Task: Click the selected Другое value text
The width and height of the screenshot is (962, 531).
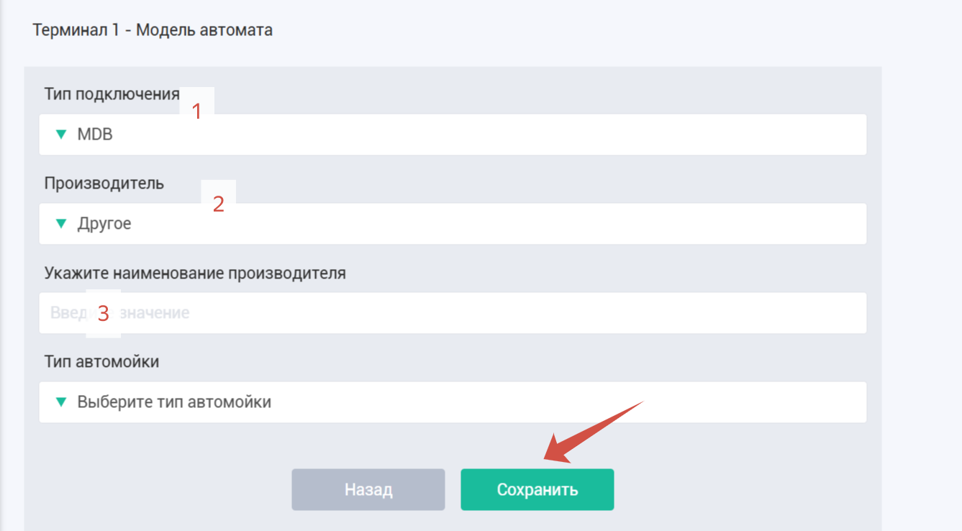Action: (x=104, y=224)
